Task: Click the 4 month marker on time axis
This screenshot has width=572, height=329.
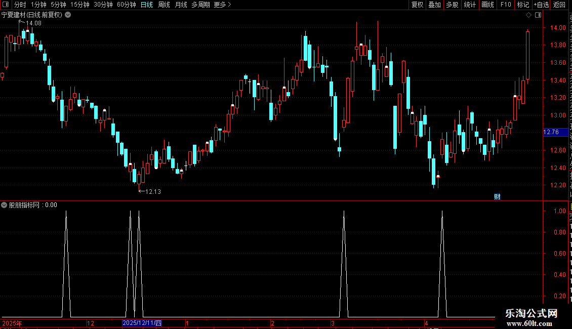Action: [426, 323]
